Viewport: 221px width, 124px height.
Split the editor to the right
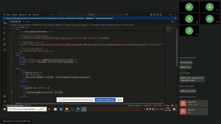tap(172, 22)
